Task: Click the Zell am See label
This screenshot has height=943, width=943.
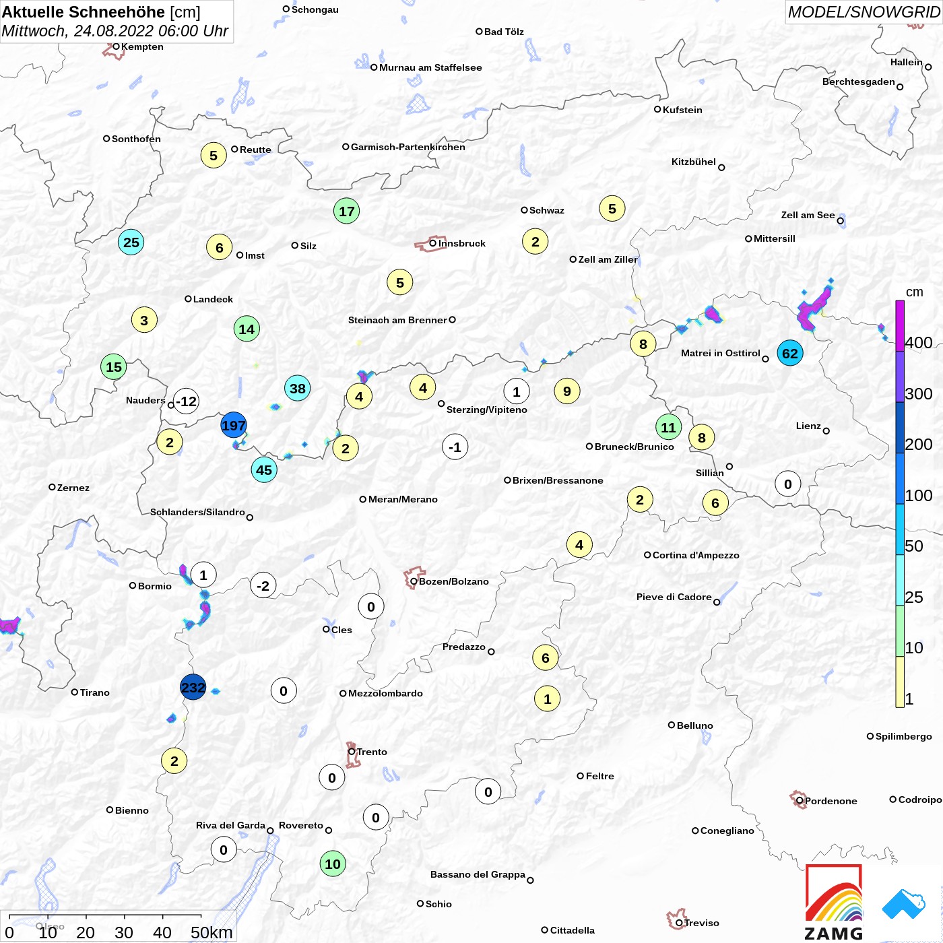Action: click(808, 215)
